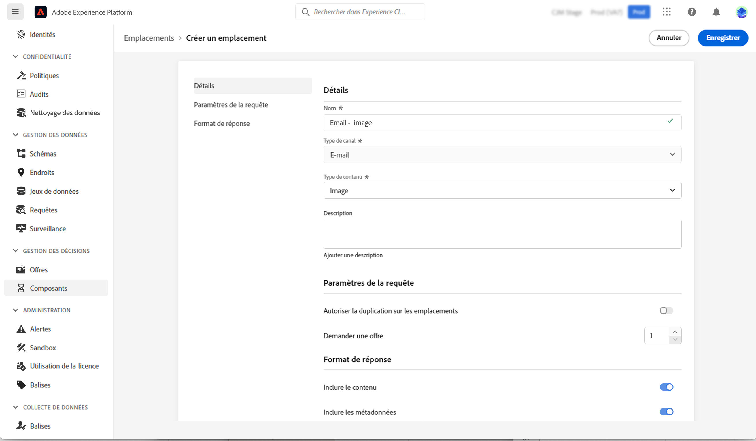Viewport: 756px width, 441px height.
Task: Click the Enregistrer button
Action: pos(722,38)
